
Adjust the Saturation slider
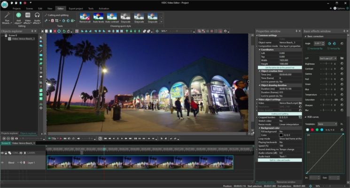tap(325, 100)
